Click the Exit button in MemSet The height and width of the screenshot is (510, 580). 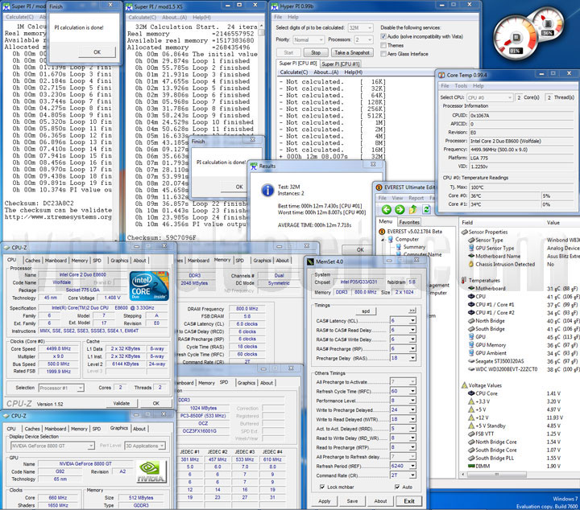click(x=409, y=501)
